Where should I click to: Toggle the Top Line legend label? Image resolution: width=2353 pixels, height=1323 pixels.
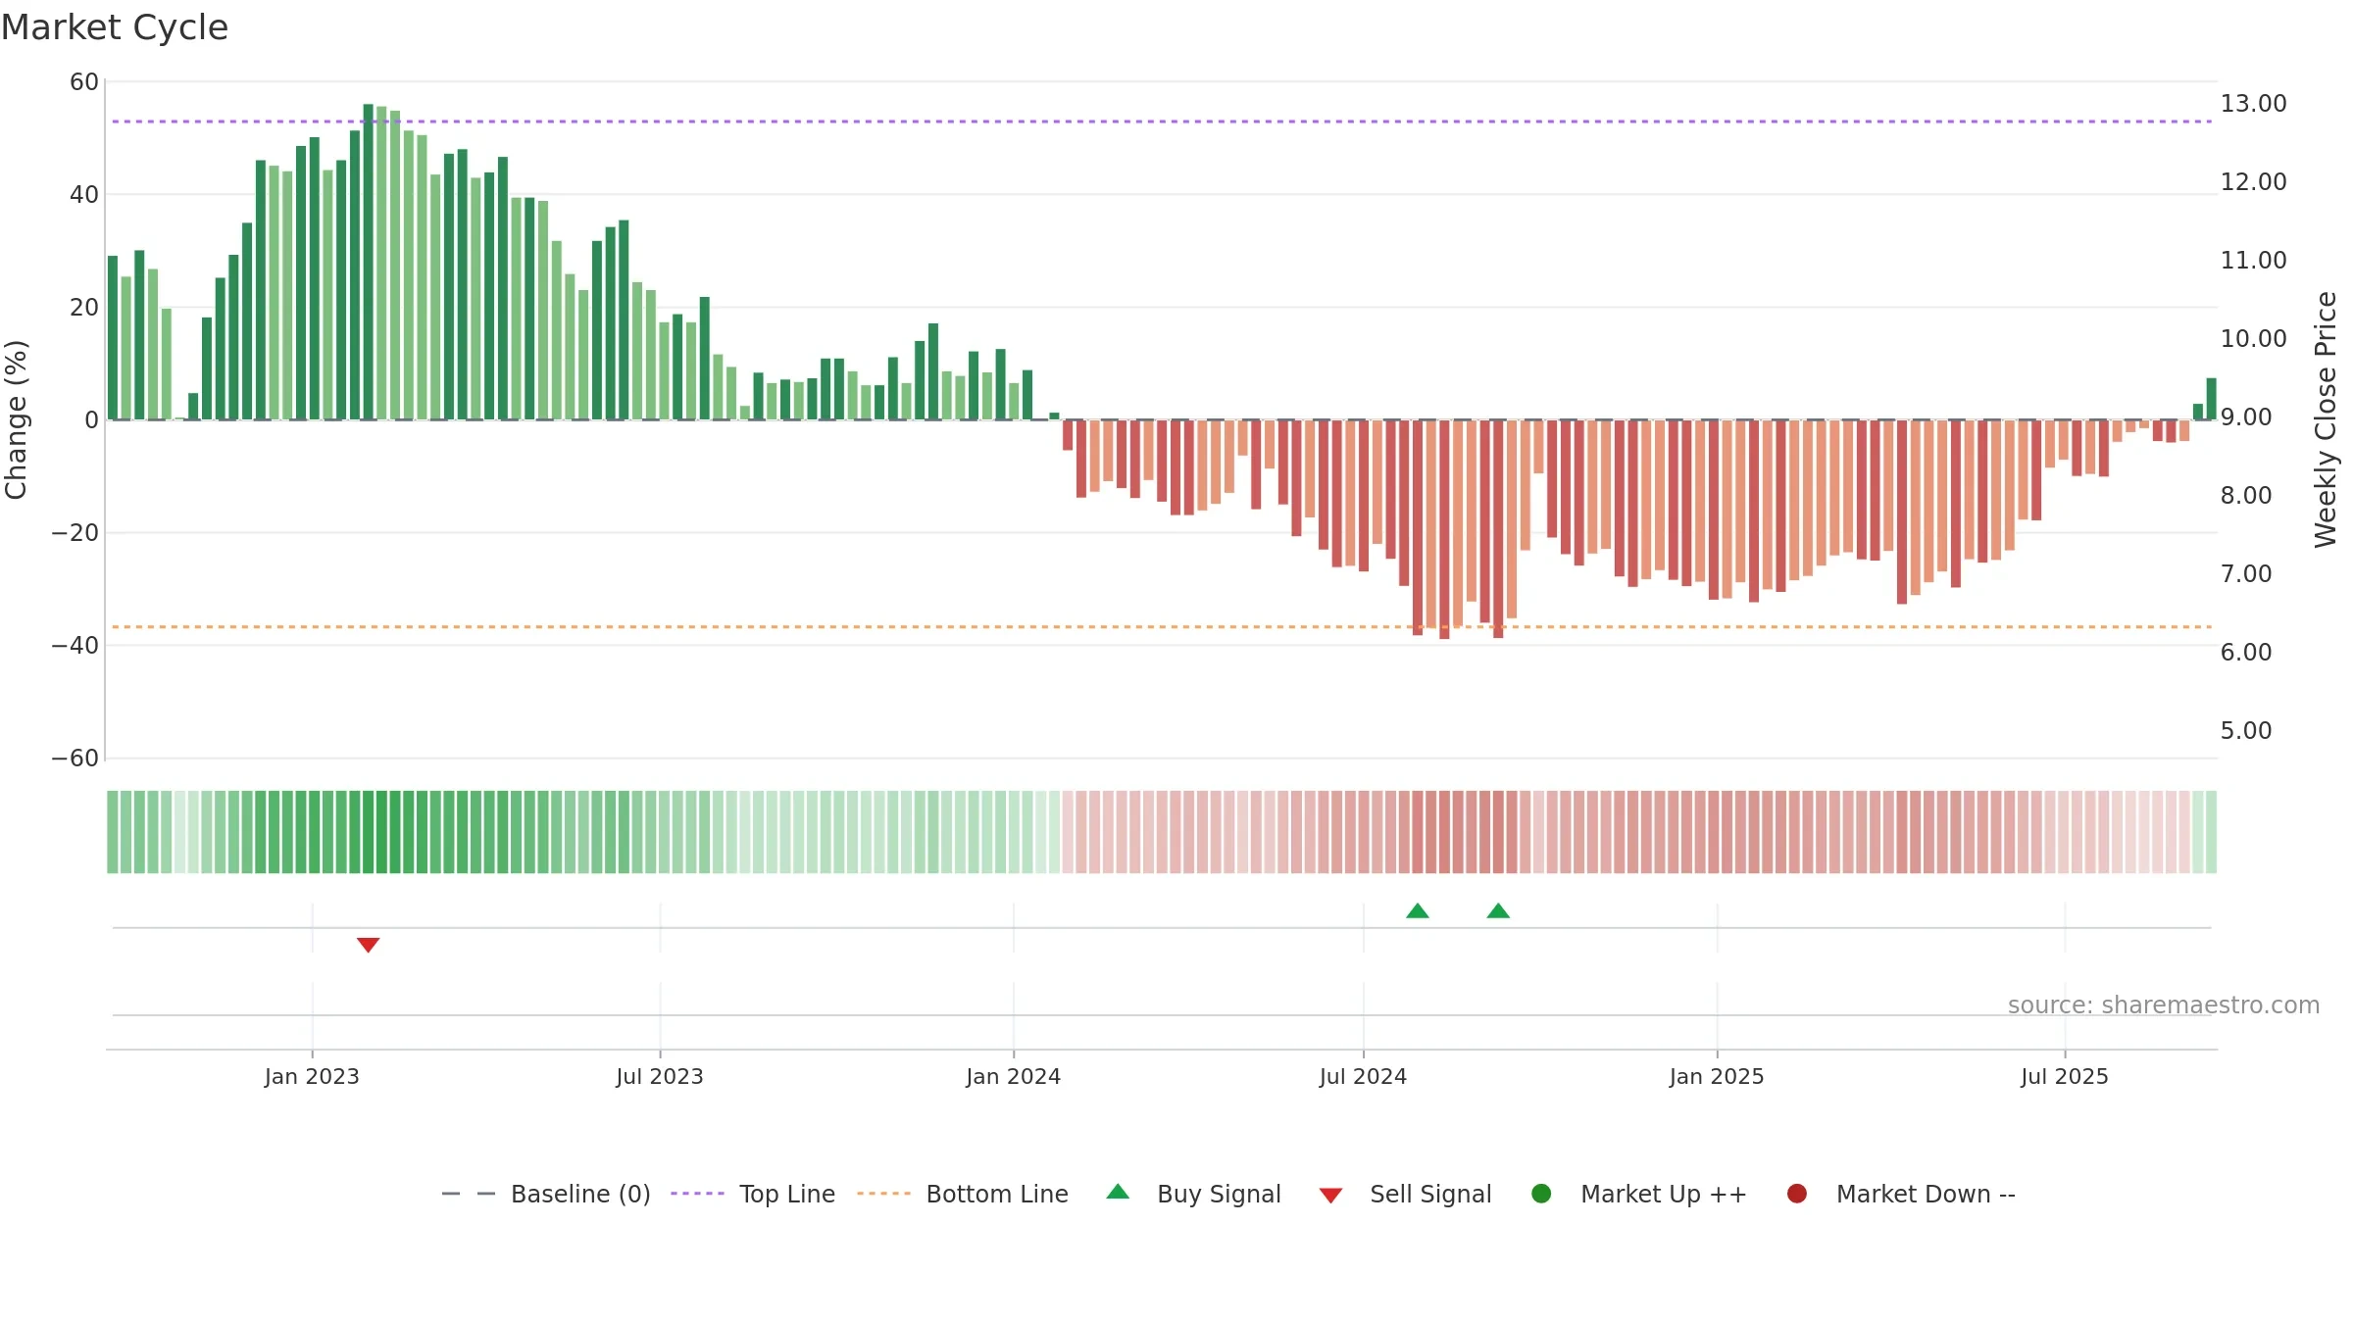pos(787,1194)
